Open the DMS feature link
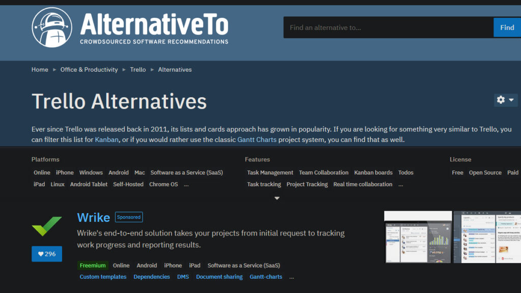This screenshot has width=521, height=293. 183,277
